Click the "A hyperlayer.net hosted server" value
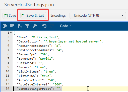Viewport: 128px width, 92px height. (73, 41)
